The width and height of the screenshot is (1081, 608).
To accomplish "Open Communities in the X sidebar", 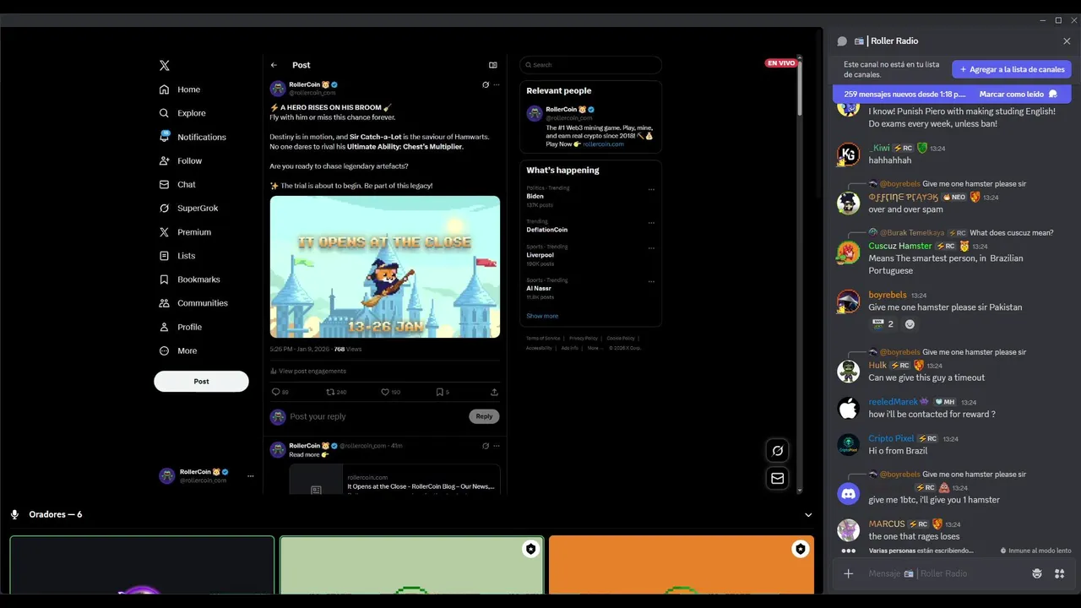I will pyautogui.click(x=193, y=303).
